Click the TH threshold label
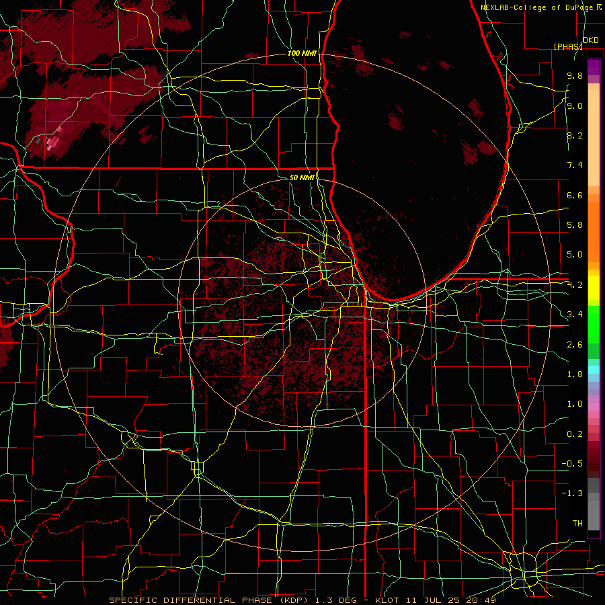This screenshot has width=605, height=605. (577, 524)
